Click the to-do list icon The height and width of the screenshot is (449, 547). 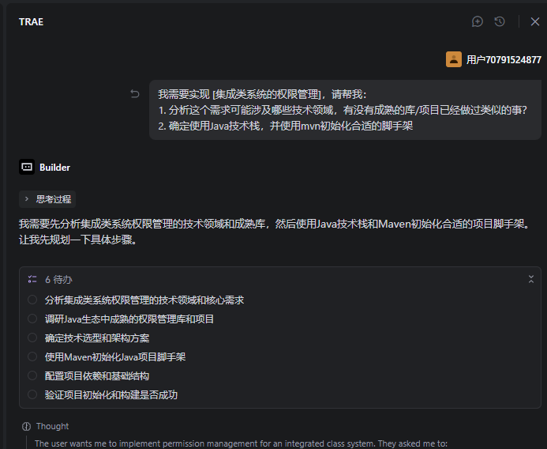tap(32, 279)
